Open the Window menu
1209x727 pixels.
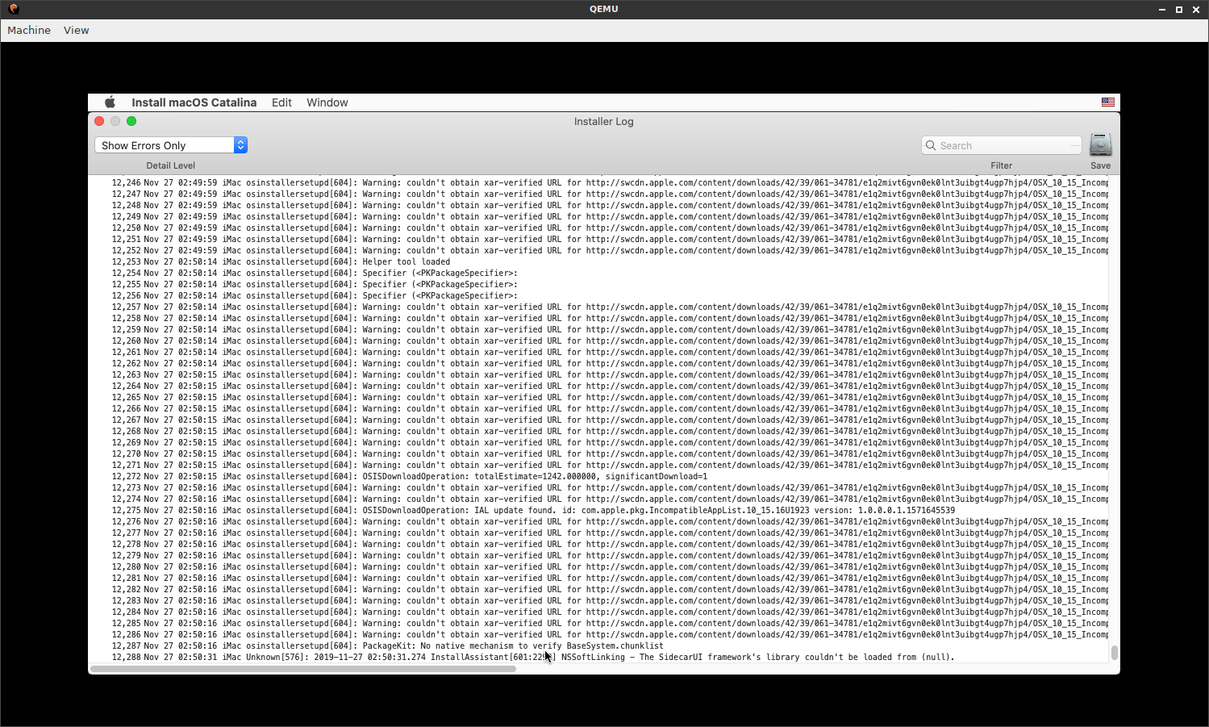327,102
